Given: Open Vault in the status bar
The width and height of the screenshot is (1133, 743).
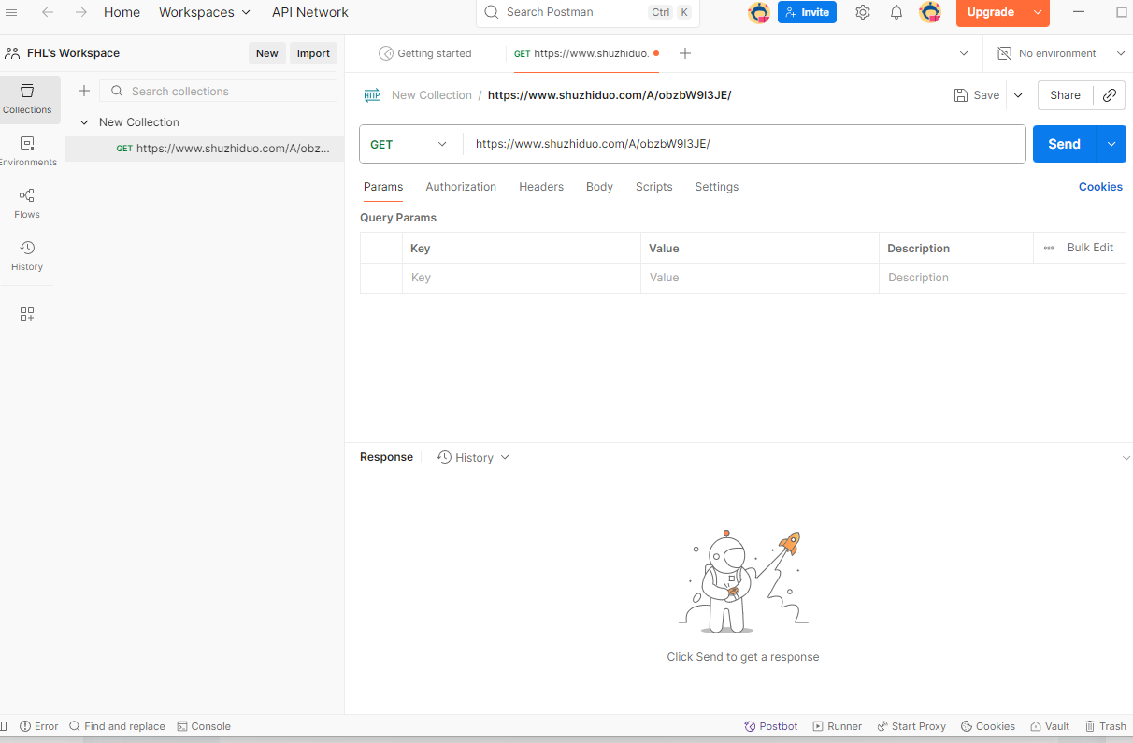Looking at the screenshot, I should (x=1050, y=726).
